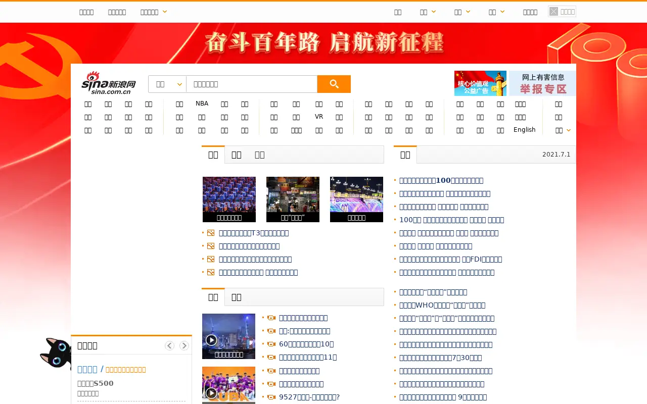Open the headline mentioning FDI
This screenshot has width=647, height=404.
tap(450, 259)
